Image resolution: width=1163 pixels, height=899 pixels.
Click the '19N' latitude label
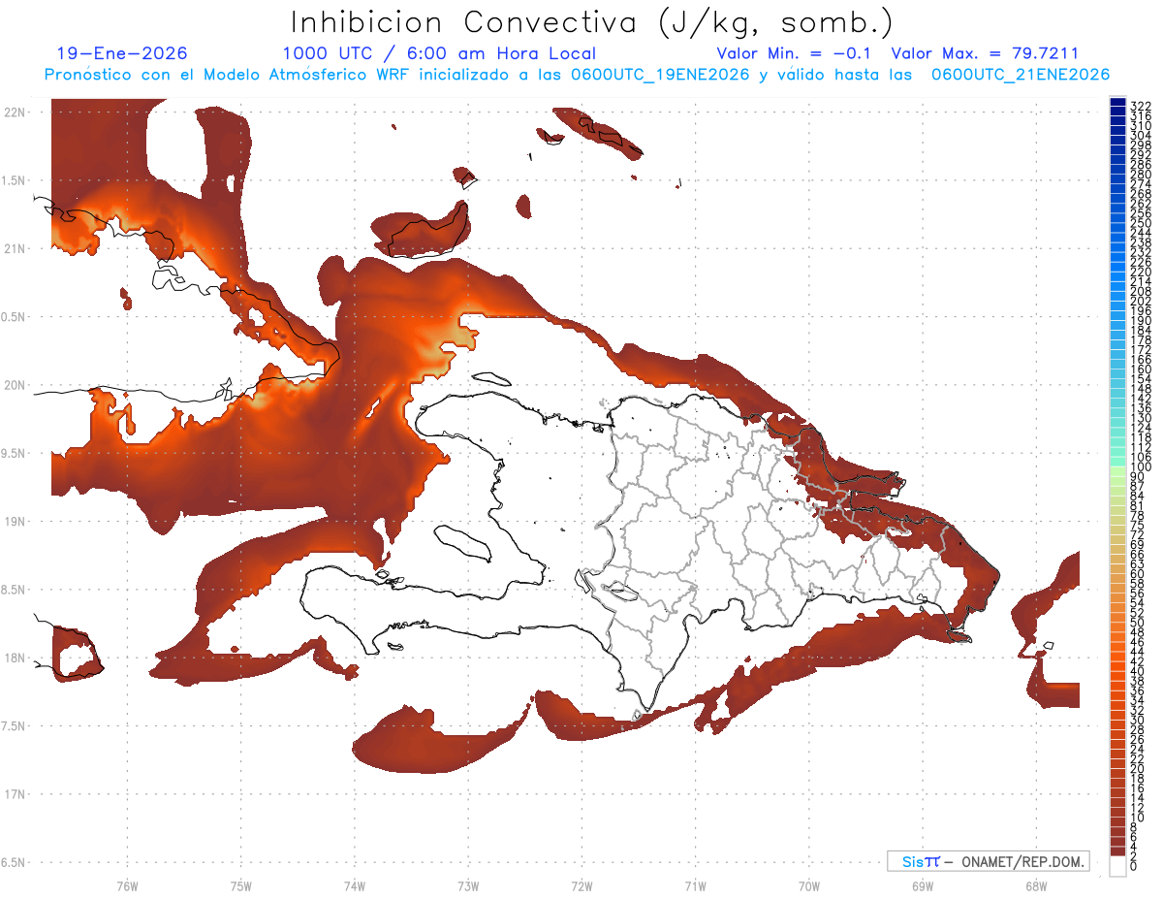pyautogui.click(x=15, y=521)
